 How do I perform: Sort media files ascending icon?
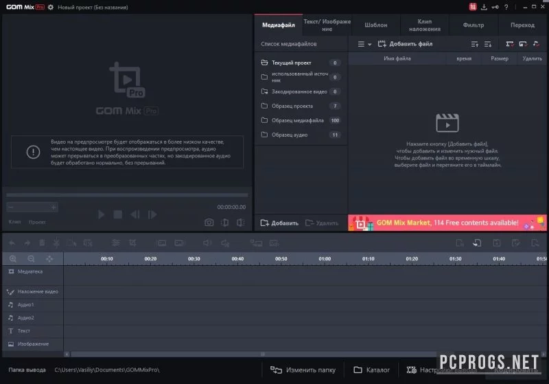(x=474, y=44)
